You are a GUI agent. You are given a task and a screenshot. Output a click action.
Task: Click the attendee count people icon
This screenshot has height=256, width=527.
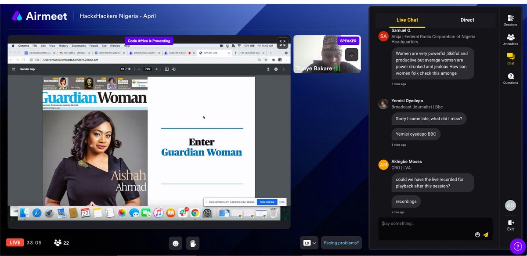pos(58,243)
